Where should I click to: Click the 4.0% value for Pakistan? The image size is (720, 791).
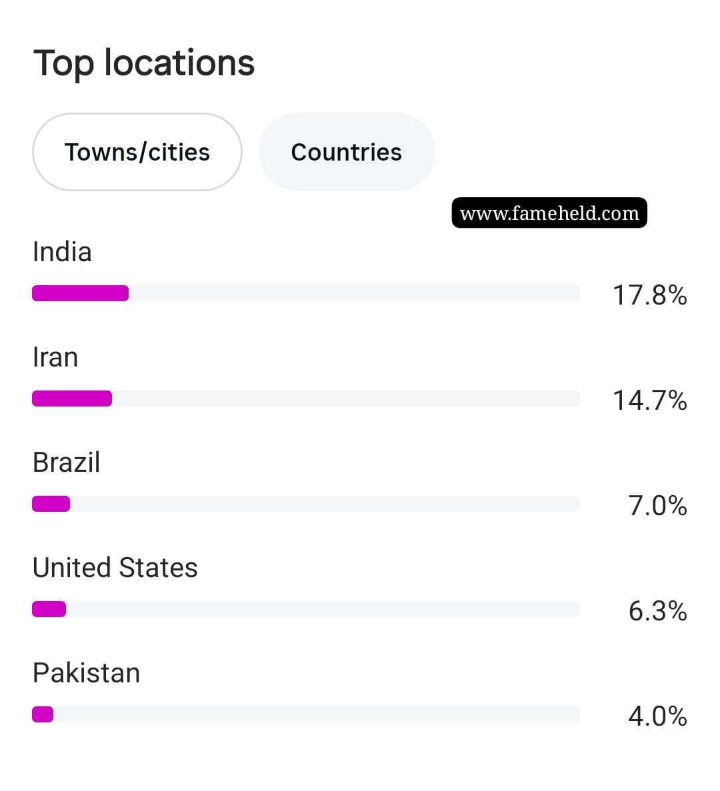[x=657, y=716]
